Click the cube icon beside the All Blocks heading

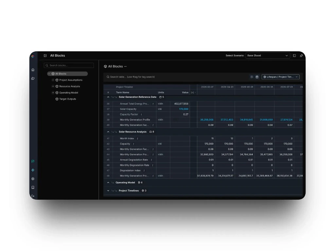[x=105, y=66]
